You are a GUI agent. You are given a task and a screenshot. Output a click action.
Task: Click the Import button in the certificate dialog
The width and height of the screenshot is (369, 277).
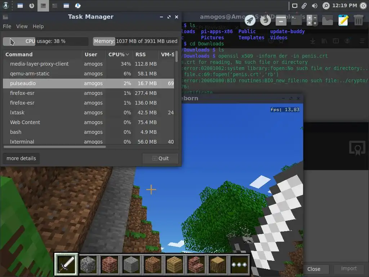click(x=349, y=268)
